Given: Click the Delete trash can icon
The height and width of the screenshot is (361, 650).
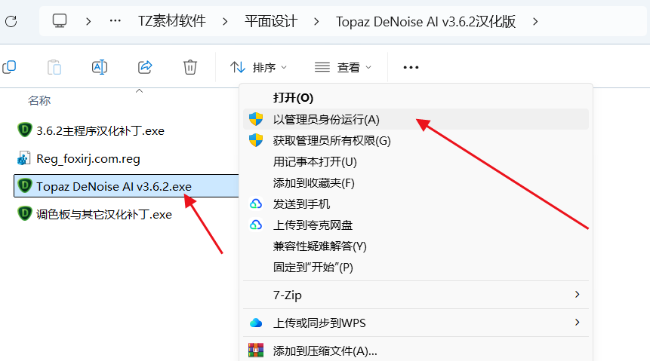Looking at the screenshot, I should tap(189, 67).
